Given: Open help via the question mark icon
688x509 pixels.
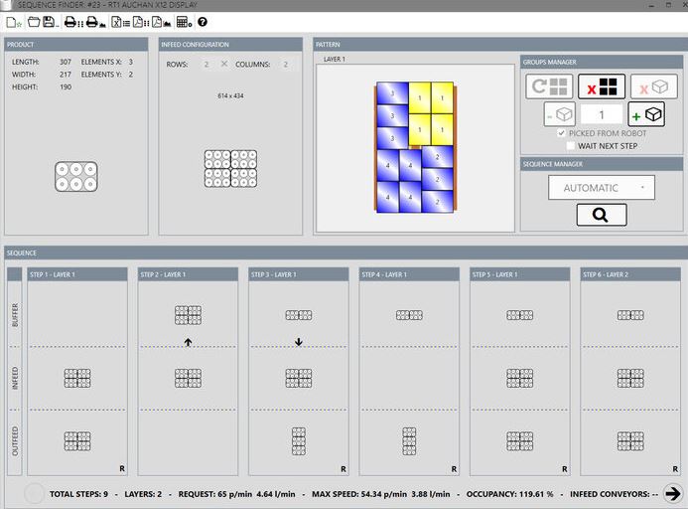Looking at the screenshot, I should pyautogui.click(x=203, y=22).
